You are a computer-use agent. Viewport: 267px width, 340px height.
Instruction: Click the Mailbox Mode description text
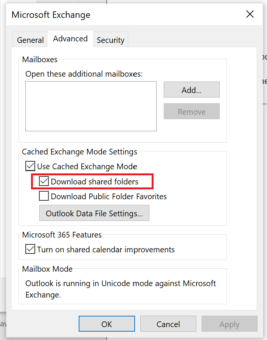[x=121, y=289]
